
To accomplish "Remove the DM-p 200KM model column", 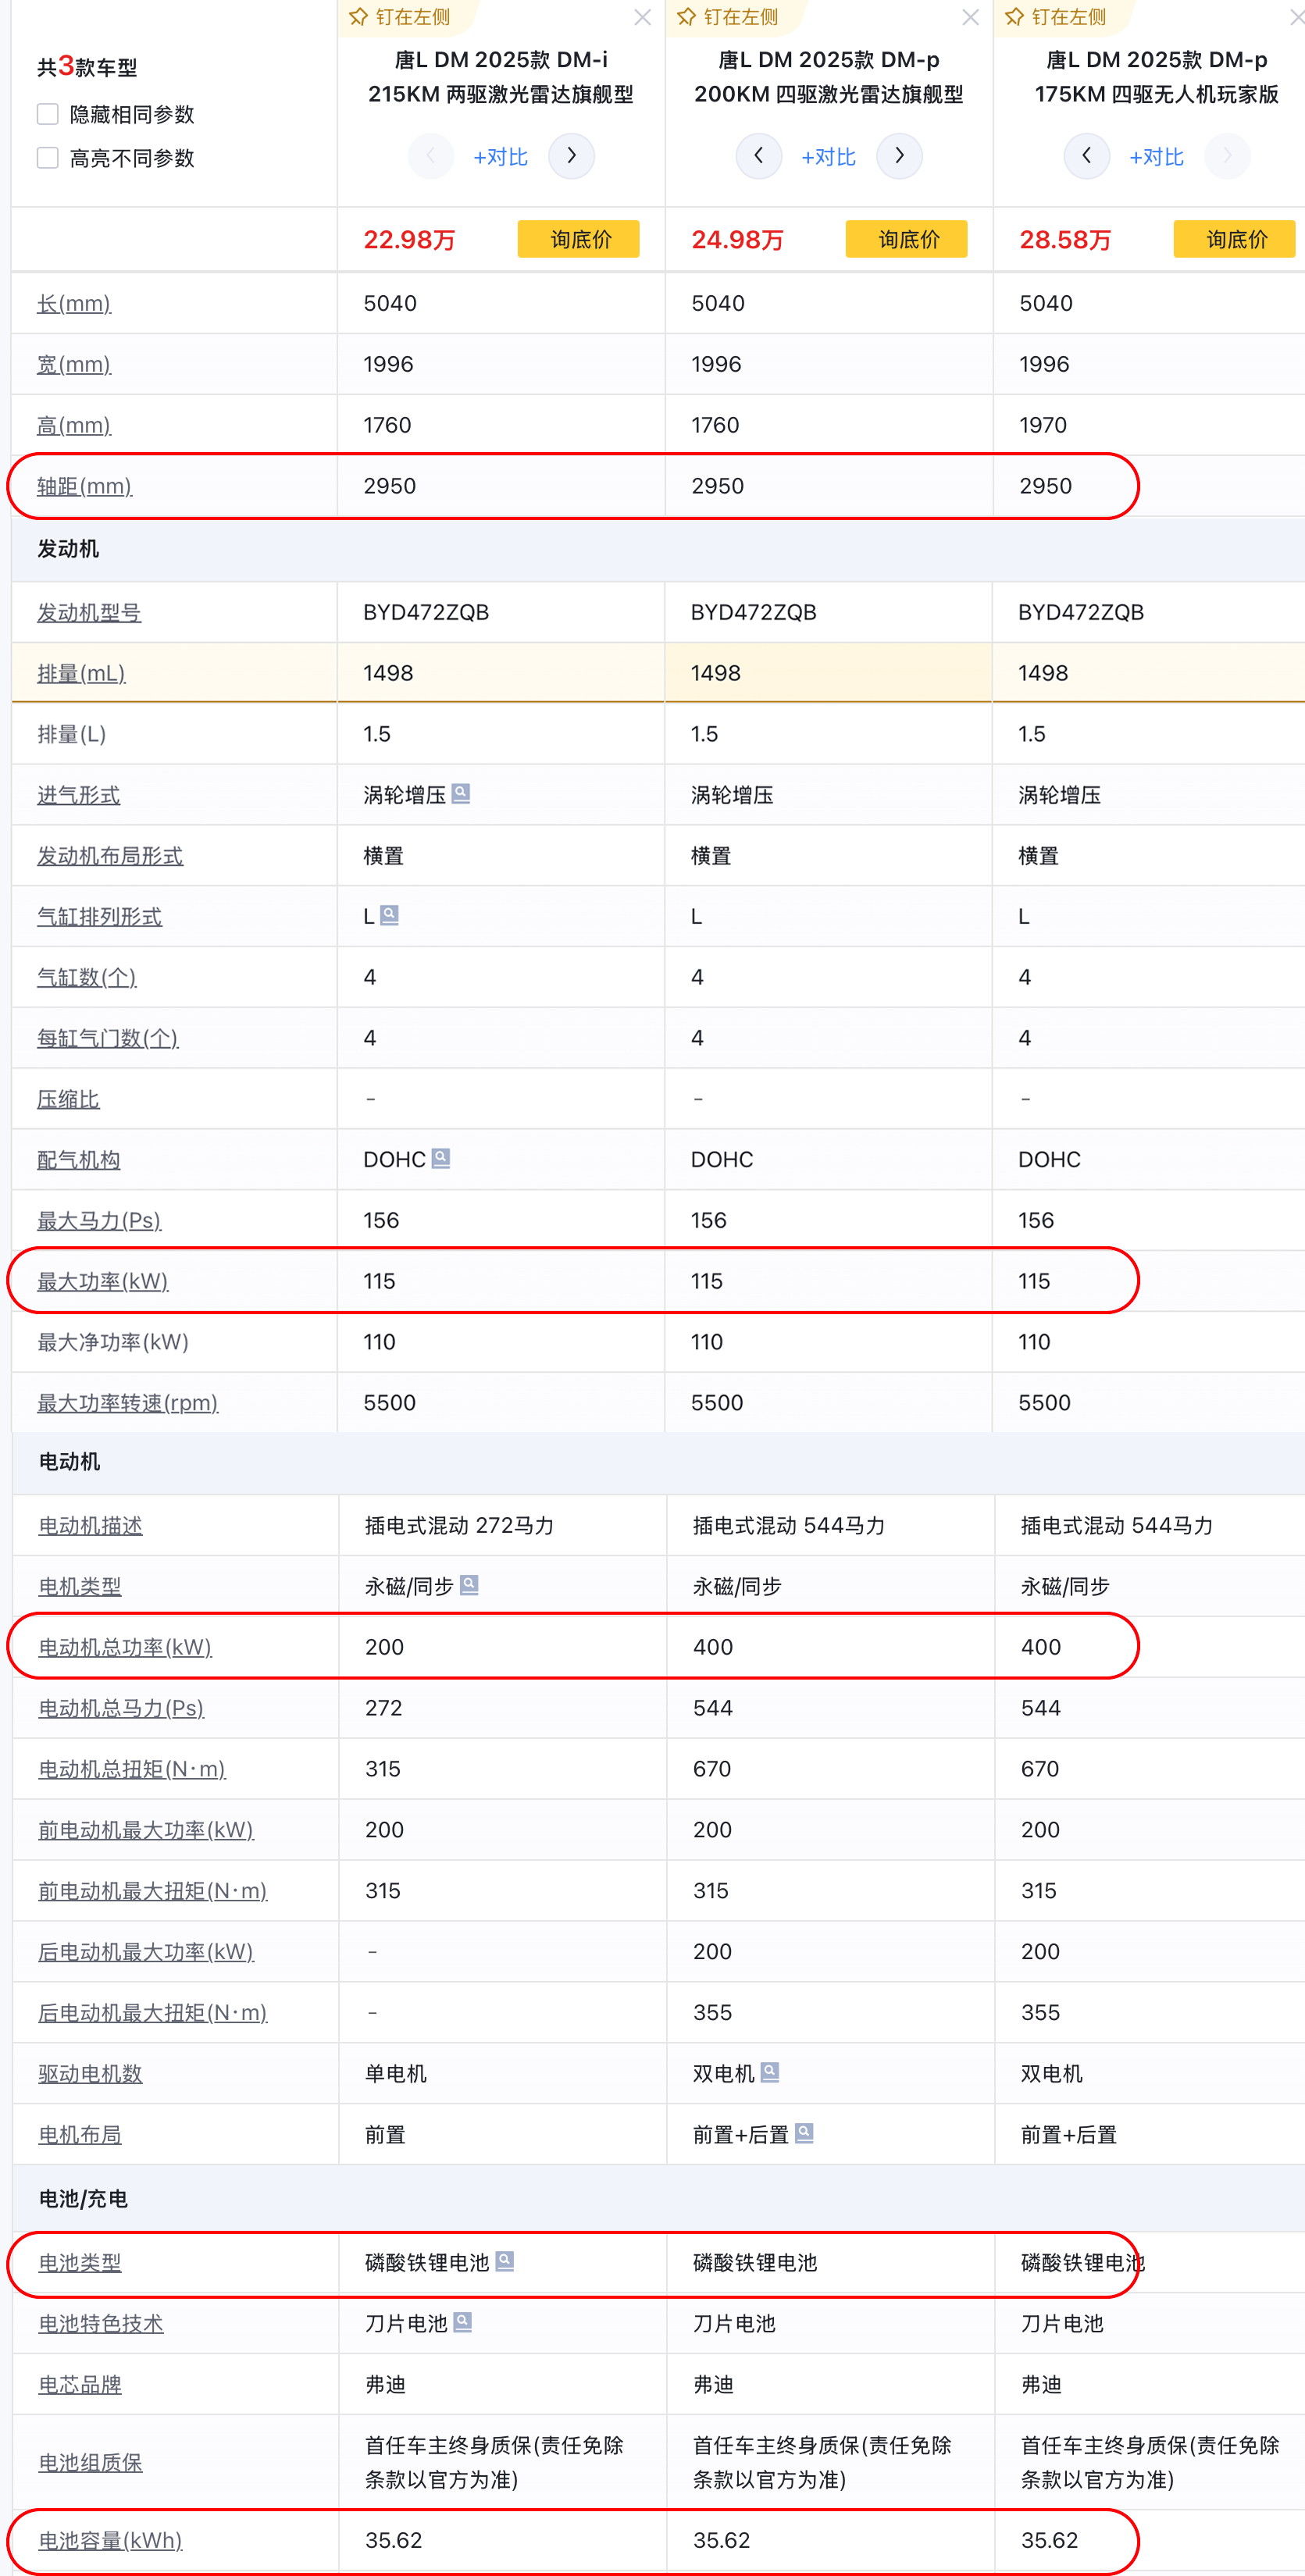I will [971, 17].
